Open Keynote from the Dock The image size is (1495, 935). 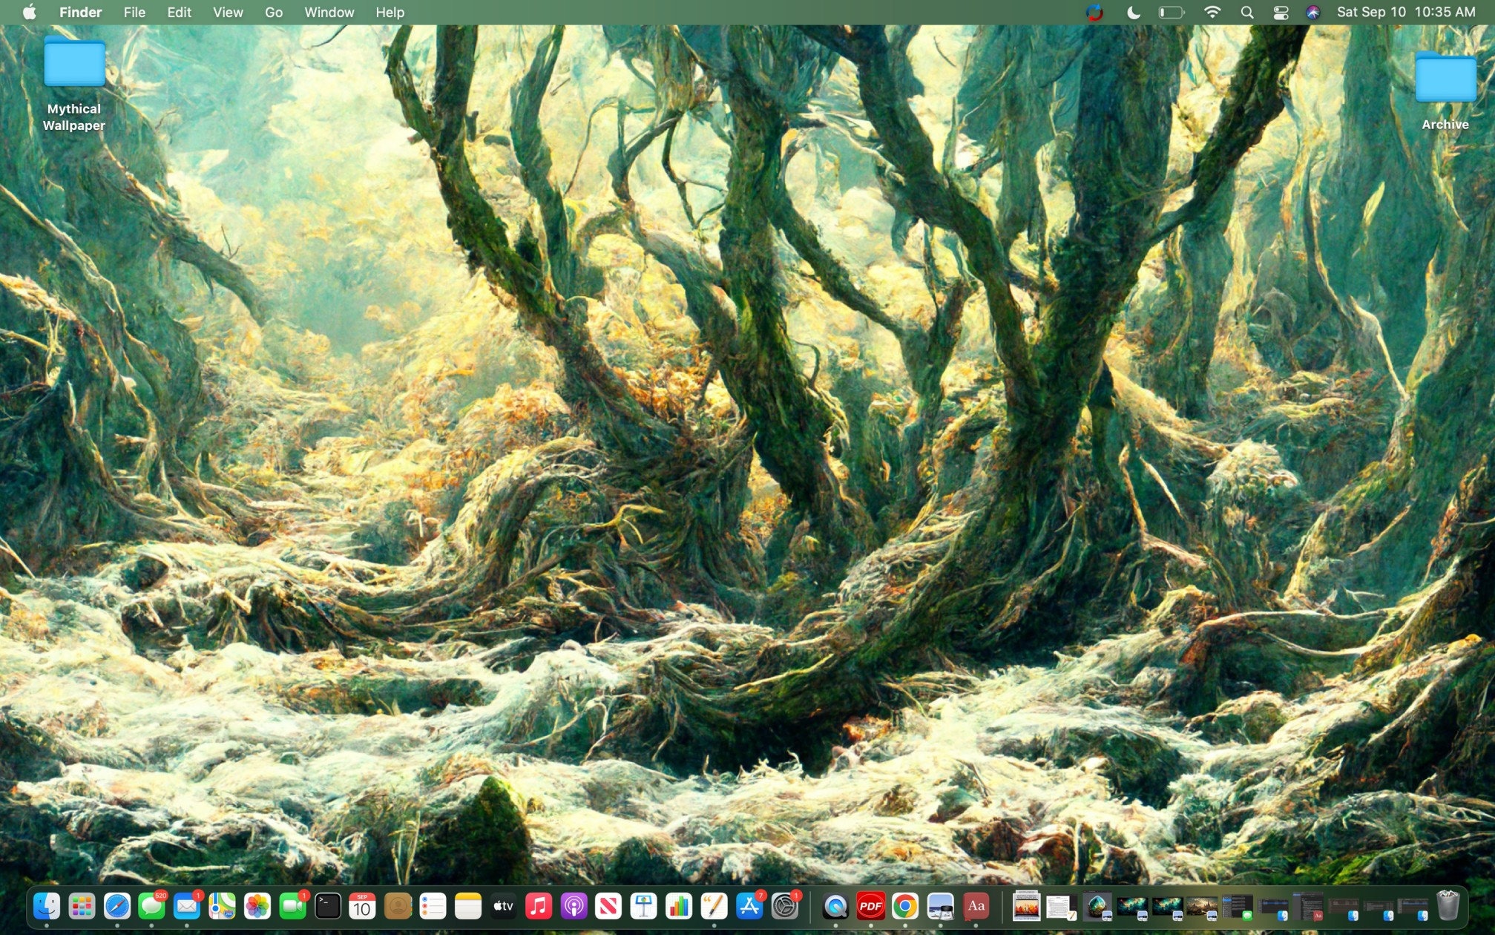click(x=643, y=906)
